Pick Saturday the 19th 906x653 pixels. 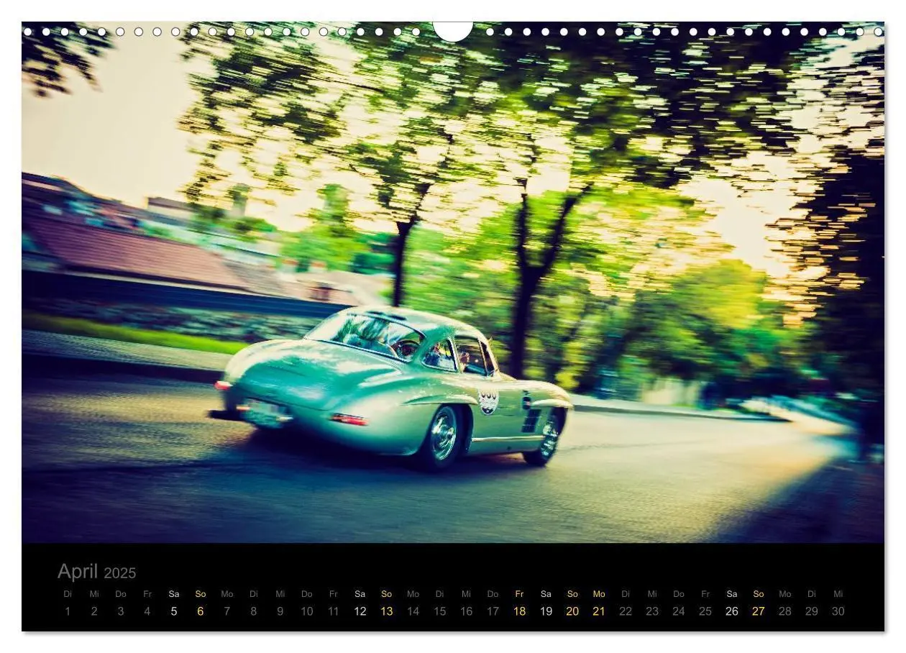click(x=546, y=611)
